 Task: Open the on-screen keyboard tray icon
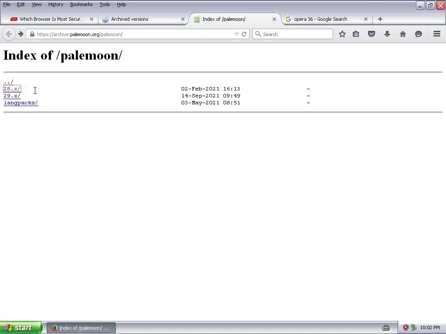386,328
